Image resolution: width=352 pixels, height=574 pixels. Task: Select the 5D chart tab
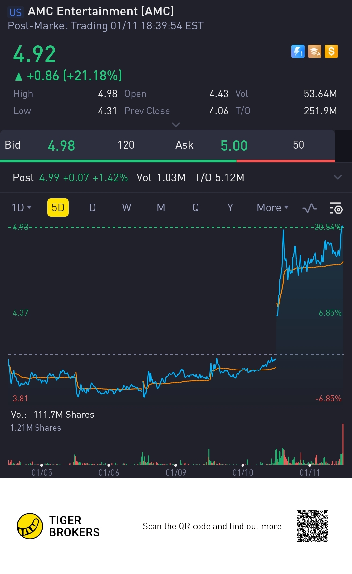[58, 207]
